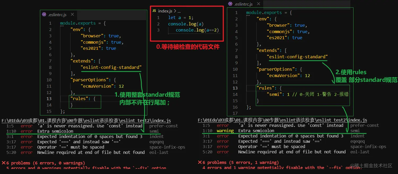The height and width of the screenshot is (174, 398).
Task: Click line number 17 in the right editor gutter
Action: pos(235,113)
